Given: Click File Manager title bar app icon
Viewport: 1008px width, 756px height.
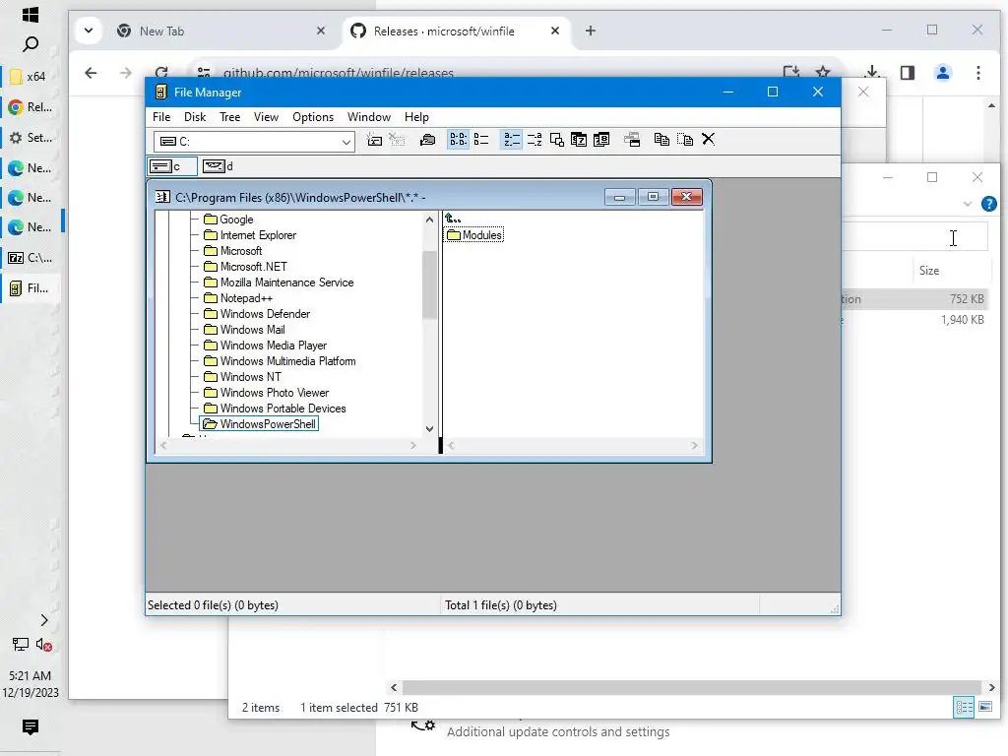Looking at the screenshot, I should click(x=161, y=93).
